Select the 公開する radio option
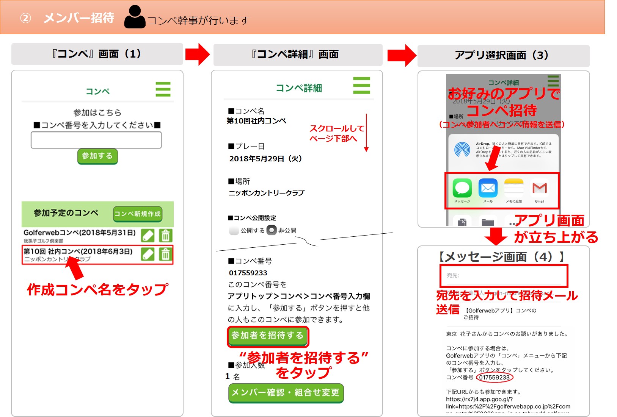 click(x=234, y=230)
